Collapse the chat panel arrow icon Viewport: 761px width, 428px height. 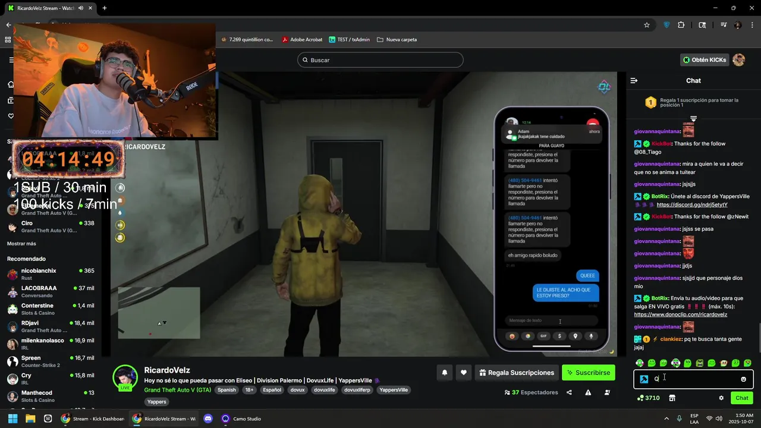click(x=634, y=80)
